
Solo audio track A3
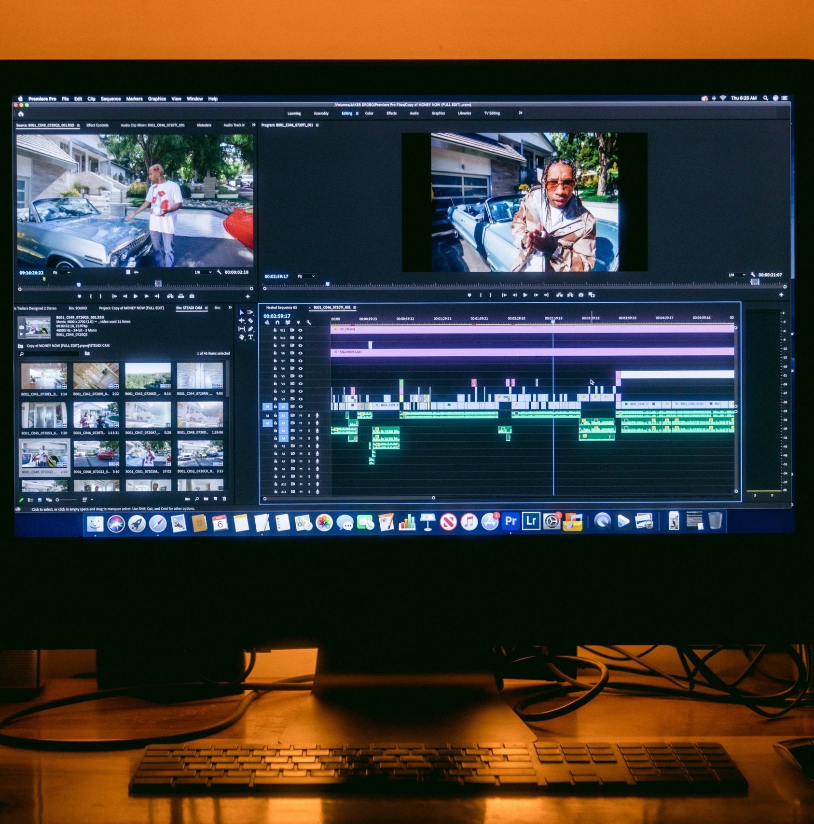click(x=309, y=431)
